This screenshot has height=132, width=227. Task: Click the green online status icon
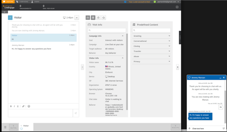[x=155, y=2]
